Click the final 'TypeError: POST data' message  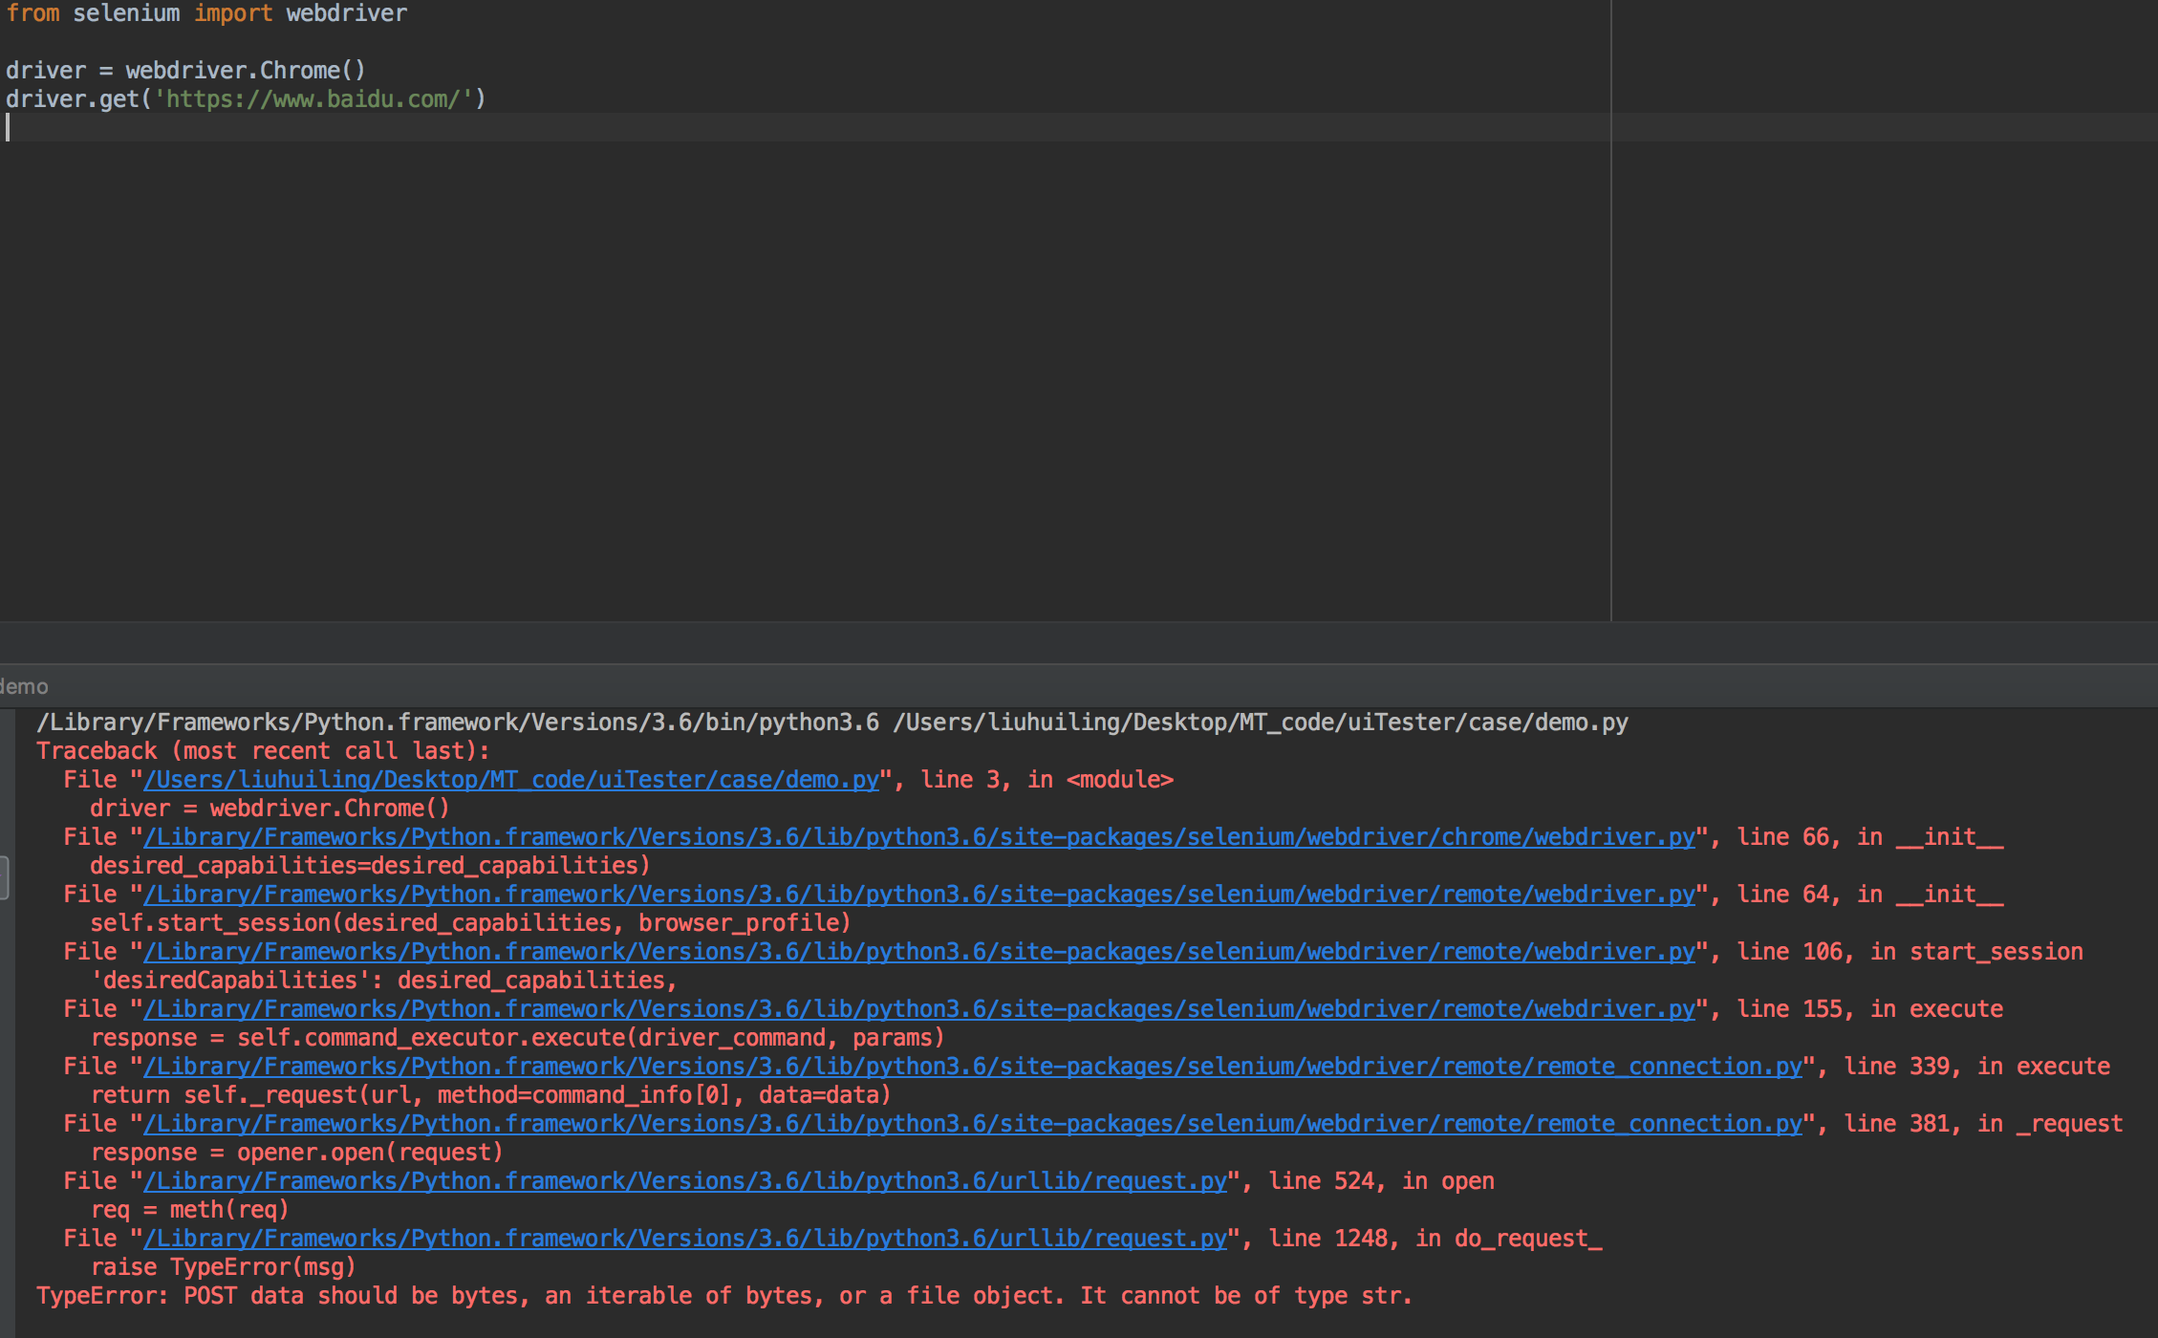pyautogui.click(x=723, y=1296)
